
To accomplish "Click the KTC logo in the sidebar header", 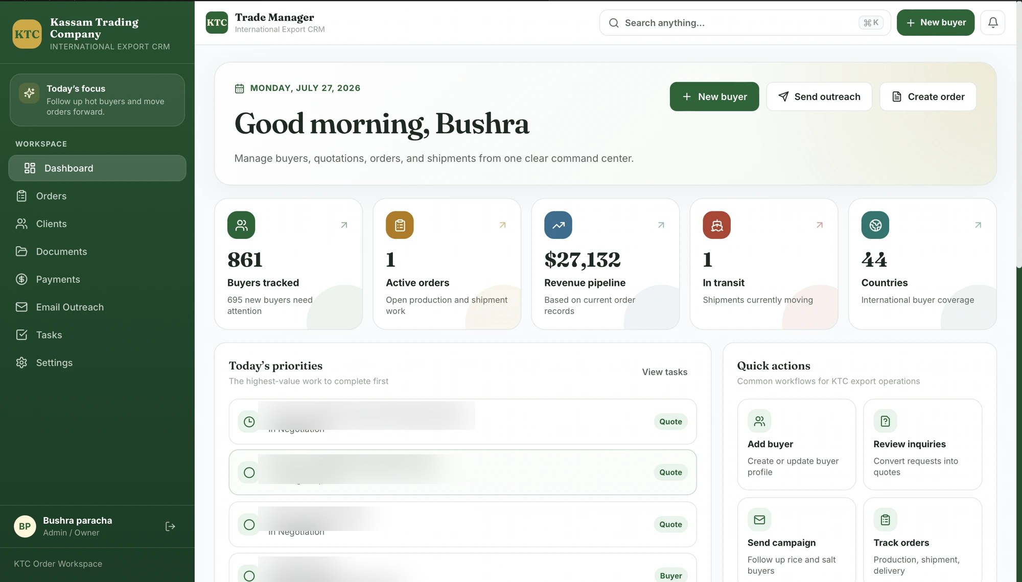I will coord(27,34).
